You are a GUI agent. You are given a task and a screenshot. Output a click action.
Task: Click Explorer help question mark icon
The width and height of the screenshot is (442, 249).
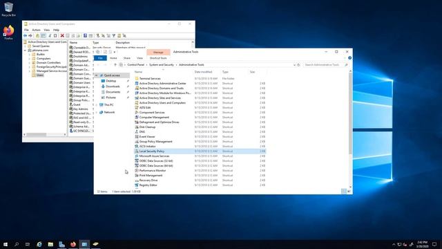(349, 58)
